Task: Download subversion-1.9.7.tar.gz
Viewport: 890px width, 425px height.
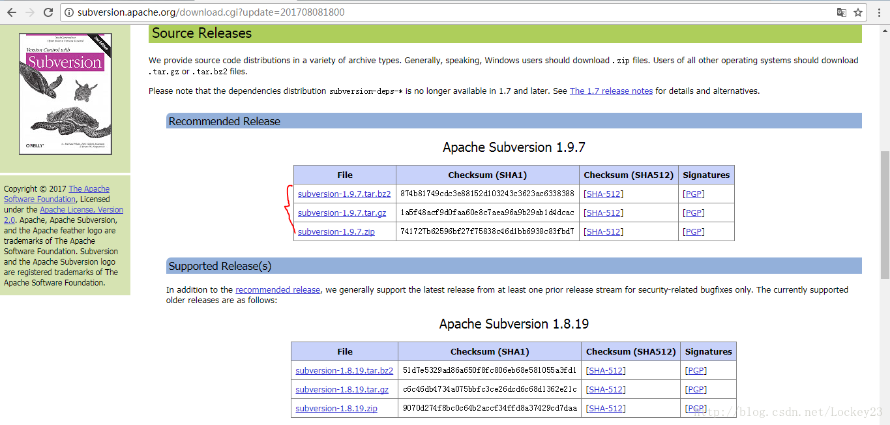Action: coord(342,212)
